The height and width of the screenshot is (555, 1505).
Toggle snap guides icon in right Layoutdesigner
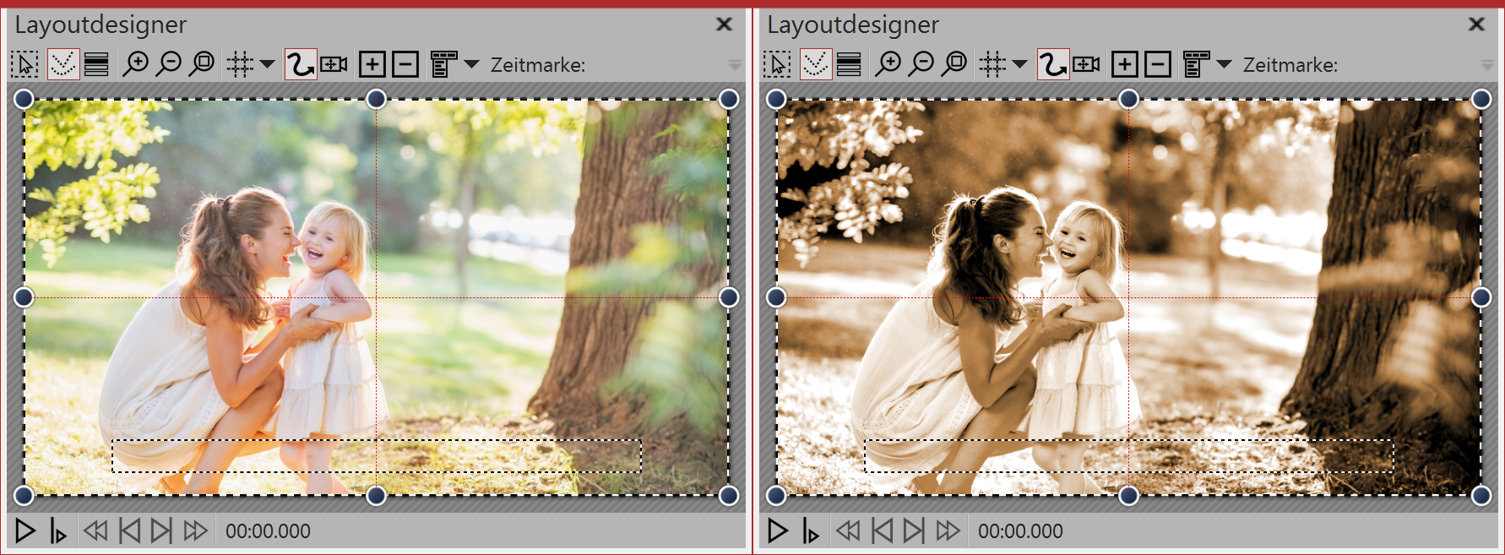coord(816,64)
